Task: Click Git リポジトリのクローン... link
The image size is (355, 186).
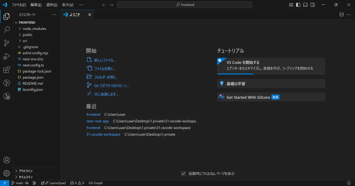Action: [x=108, y=86]
